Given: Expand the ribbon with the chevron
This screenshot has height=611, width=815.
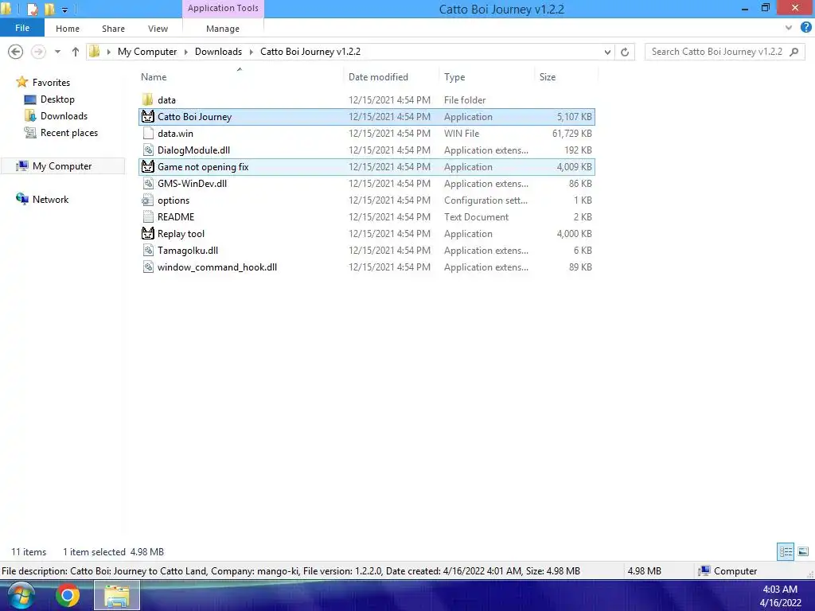Looking at the screenshot, I should click(789, 28).
